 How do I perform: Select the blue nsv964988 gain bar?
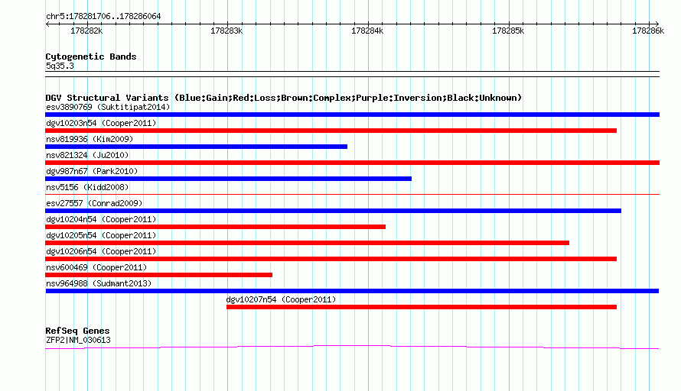[352, 291]
